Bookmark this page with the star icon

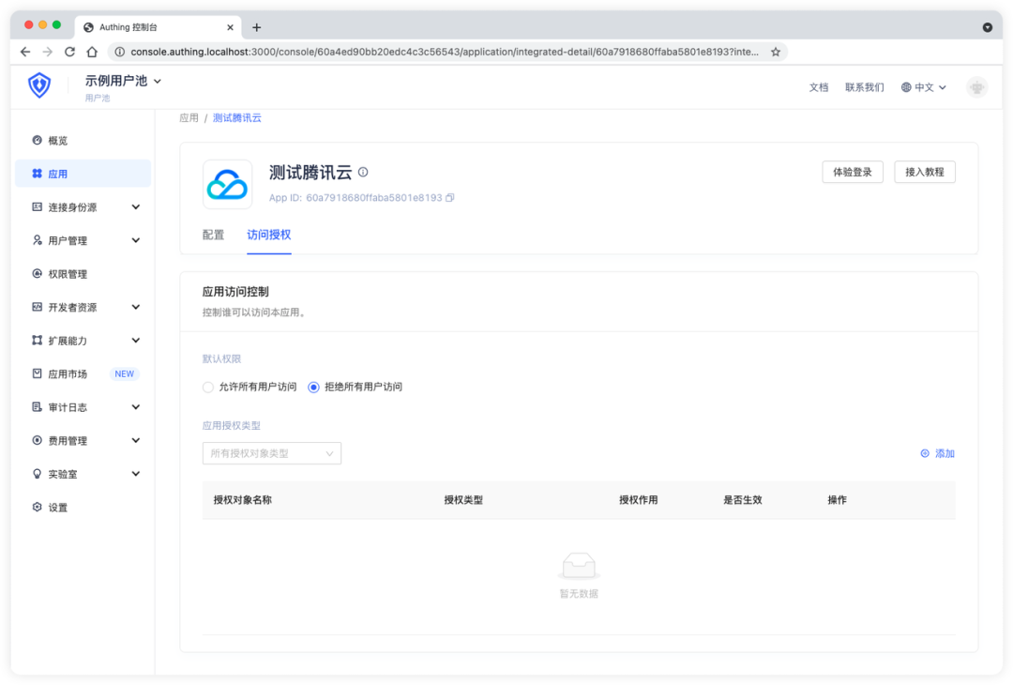[x=776, y=52]
